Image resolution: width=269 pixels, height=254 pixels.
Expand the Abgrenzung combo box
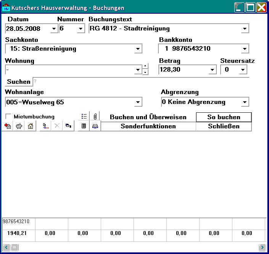pos(245,102)
